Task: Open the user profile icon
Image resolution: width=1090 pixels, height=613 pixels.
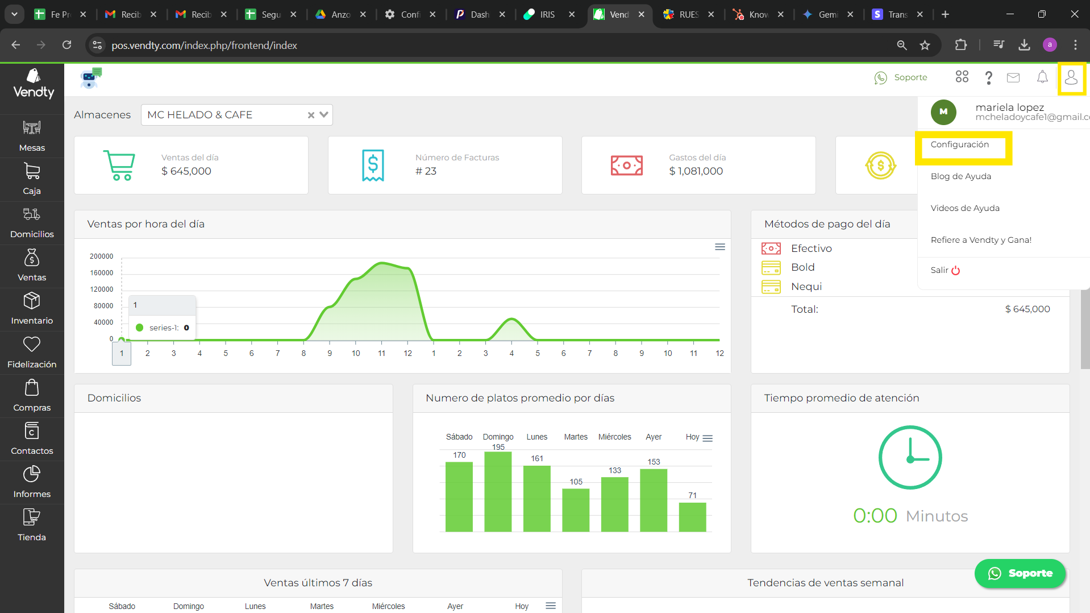Action: click(1071, 77)
